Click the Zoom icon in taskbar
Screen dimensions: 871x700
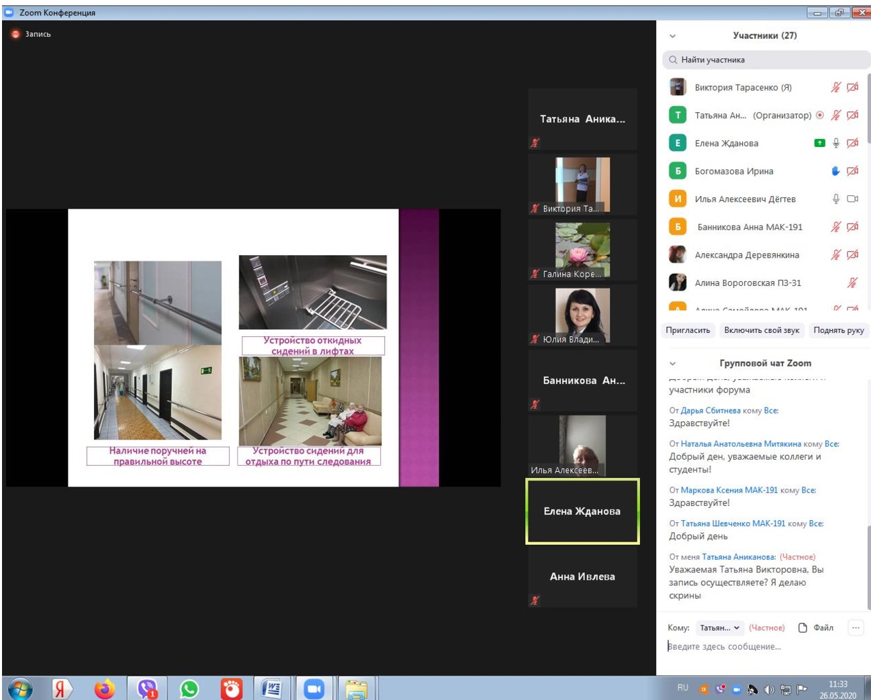click(x=314, y=689)
